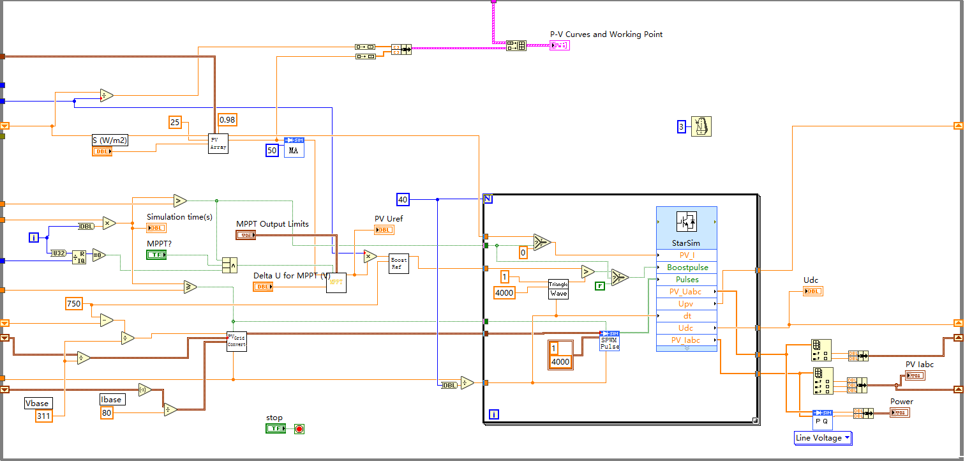The image size is (965, 461).
Task: Click the metronome wait timer icon
Action: click(x=701, y=127)
